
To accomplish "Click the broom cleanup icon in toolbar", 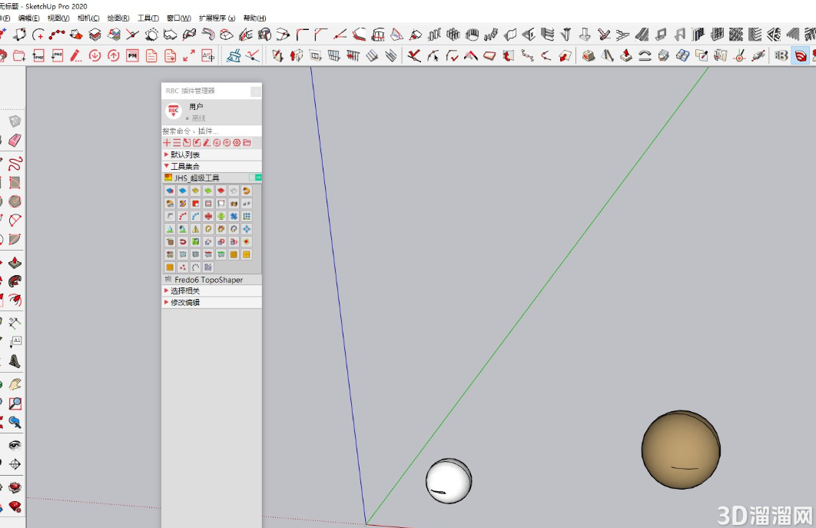I will click(x=234, y=55).
